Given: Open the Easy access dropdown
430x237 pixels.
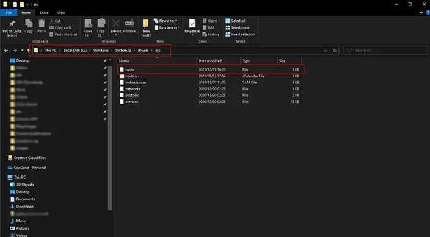Looking at the screenshot, I should 167,27.
